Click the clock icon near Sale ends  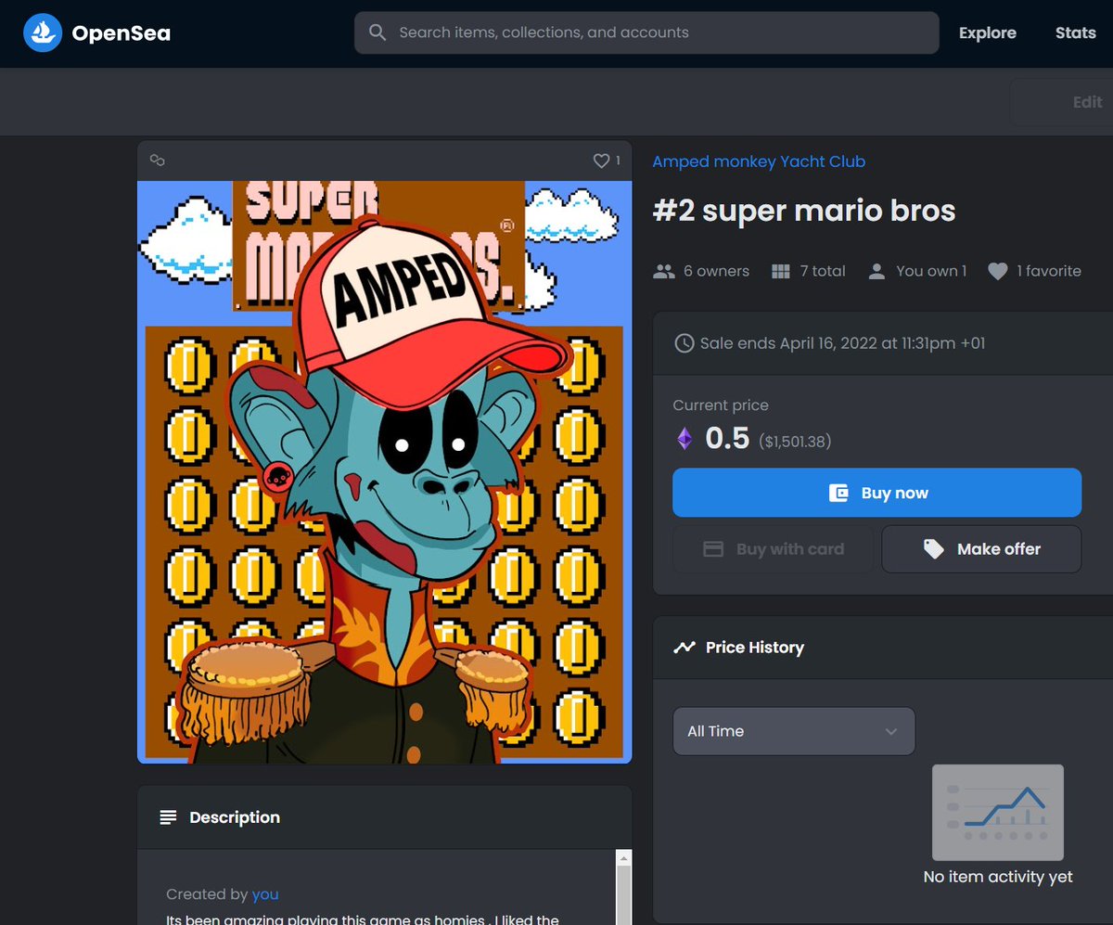click(684, 343)
